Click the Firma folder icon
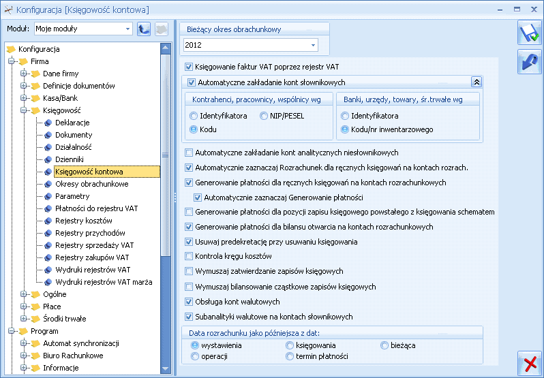This screenshot has width=544, height=378. pos(23,62)
